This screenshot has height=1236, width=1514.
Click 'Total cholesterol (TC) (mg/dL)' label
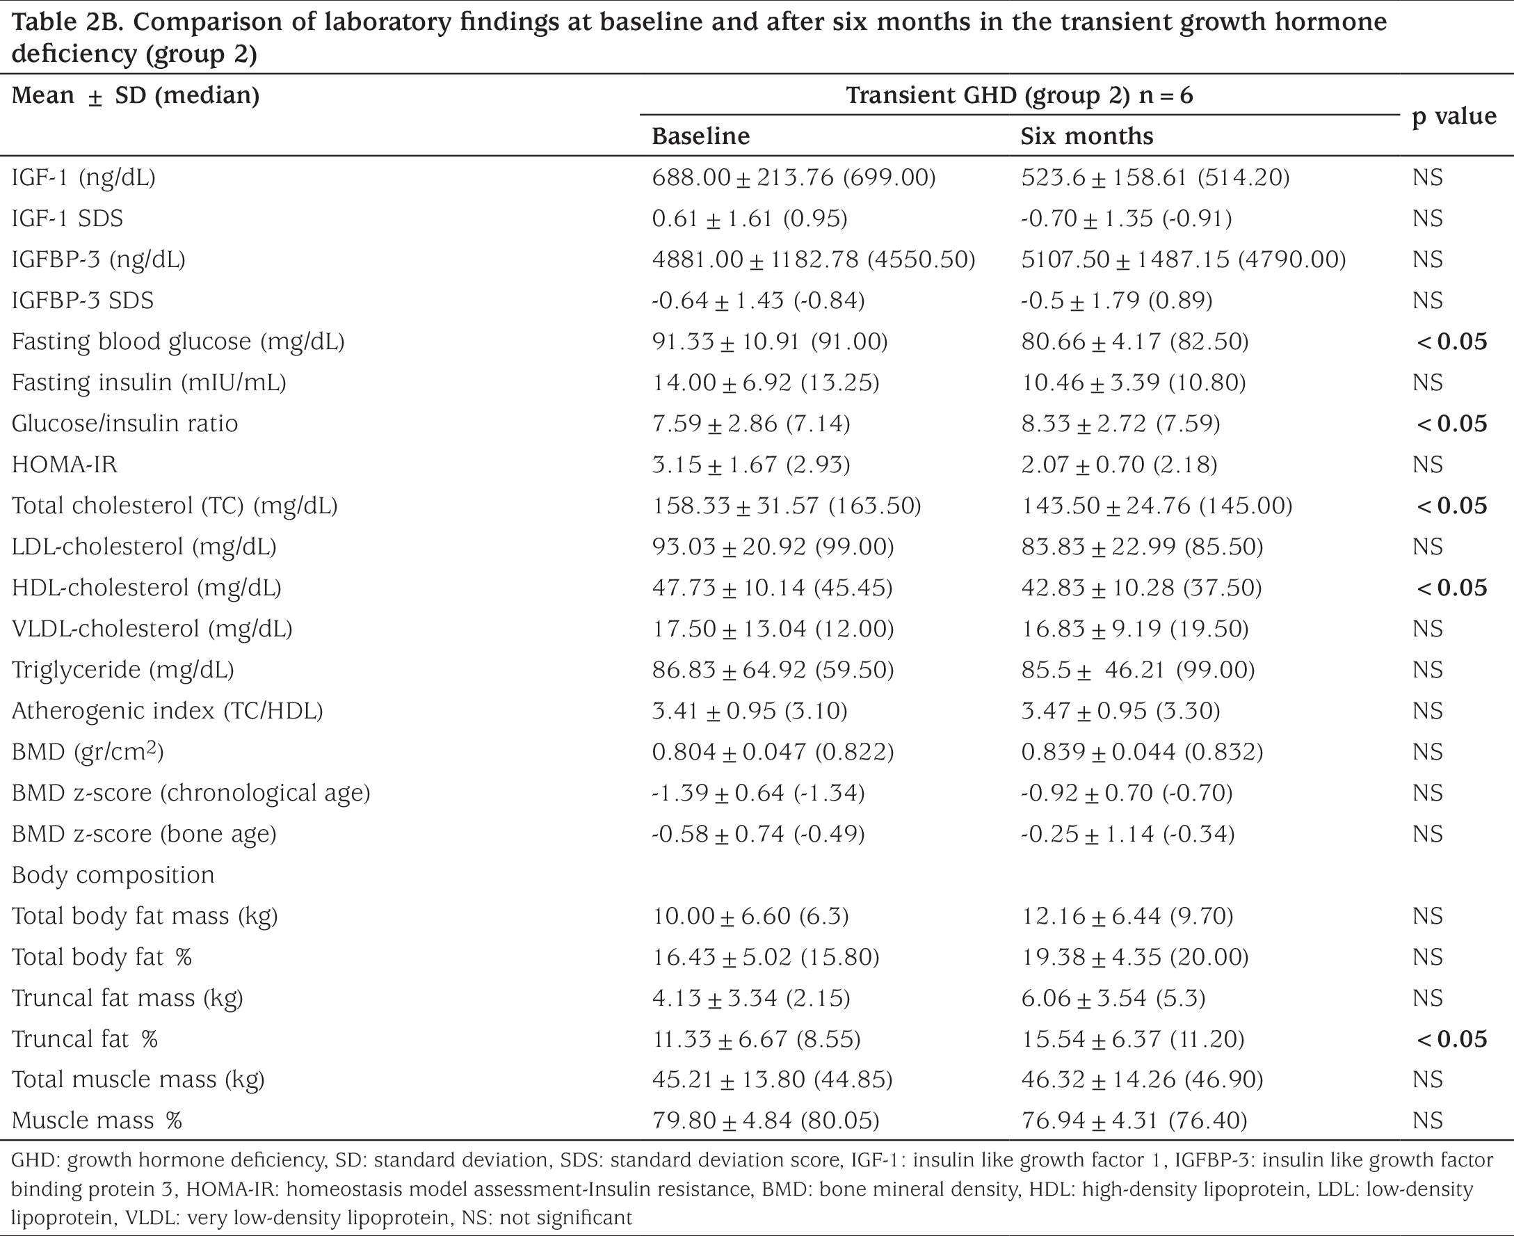(175, 506)
